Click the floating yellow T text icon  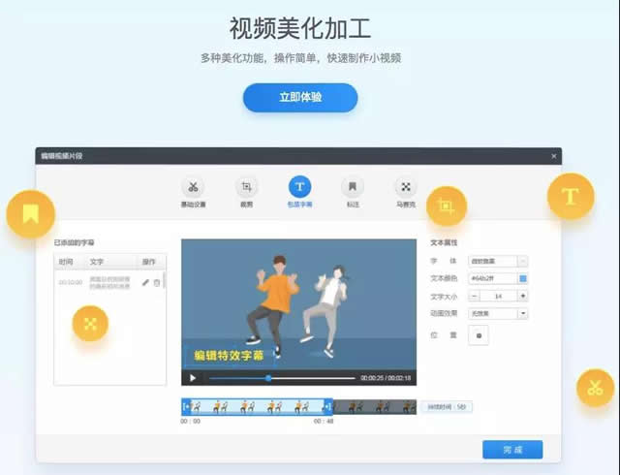571,197
